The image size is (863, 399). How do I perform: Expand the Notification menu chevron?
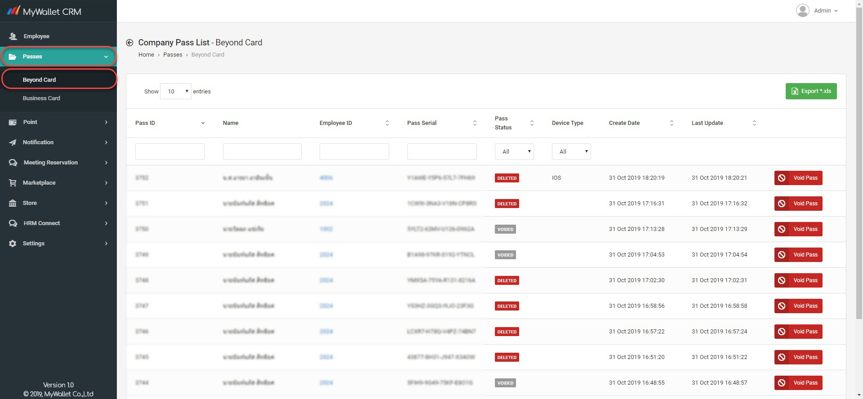click(x=106, y=142)
